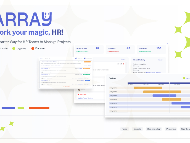This screenshot has height=143, width=190.
Task: Toggle the 'completed tasks' switch
Action: point(85,58)
